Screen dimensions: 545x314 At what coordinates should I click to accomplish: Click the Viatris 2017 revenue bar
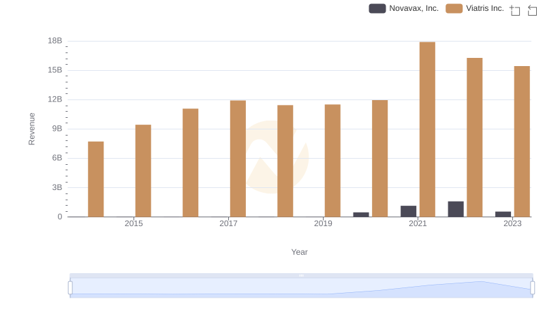point(238,159)
